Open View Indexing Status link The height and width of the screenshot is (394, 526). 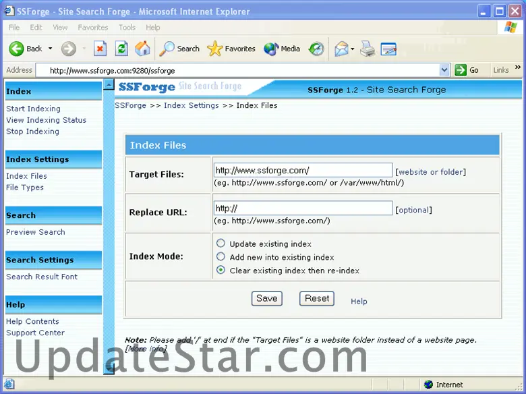click(x=46, y=120)
